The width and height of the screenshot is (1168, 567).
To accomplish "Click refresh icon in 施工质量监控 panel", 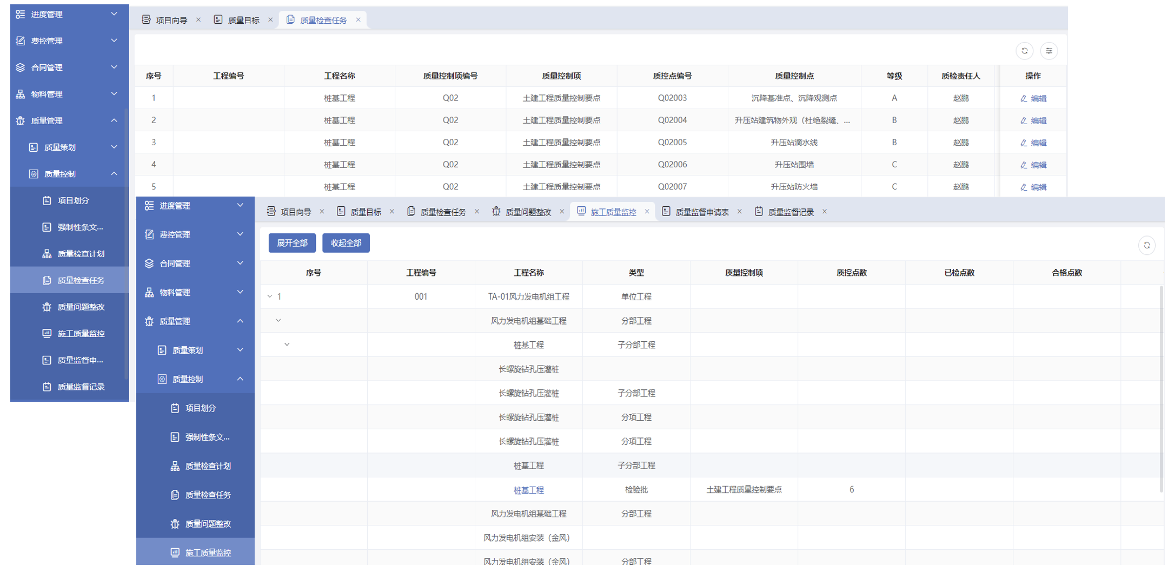I will pyautogui.click(x=1146, y=245).
